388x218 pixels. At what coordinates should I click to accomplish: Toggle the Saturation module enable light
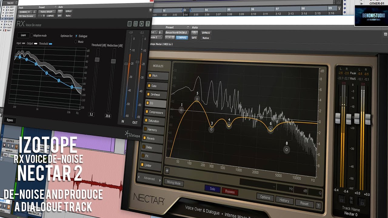click(x=146, y=121)
